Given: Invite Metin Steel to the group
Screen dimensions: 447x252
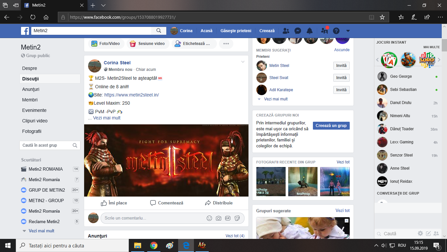Looking at the screenshot, I should coord(341,66).
